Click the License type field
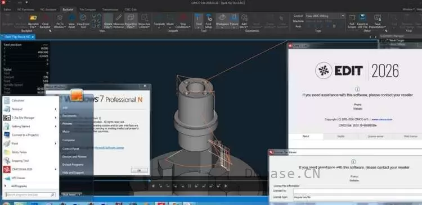 point(358,198)
